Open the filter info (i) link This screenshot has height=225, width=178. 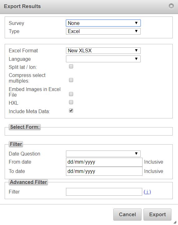(x=147, y=192)
